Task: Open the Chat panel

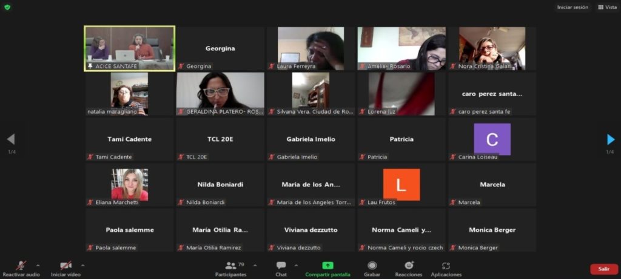Action: [281, 268]
